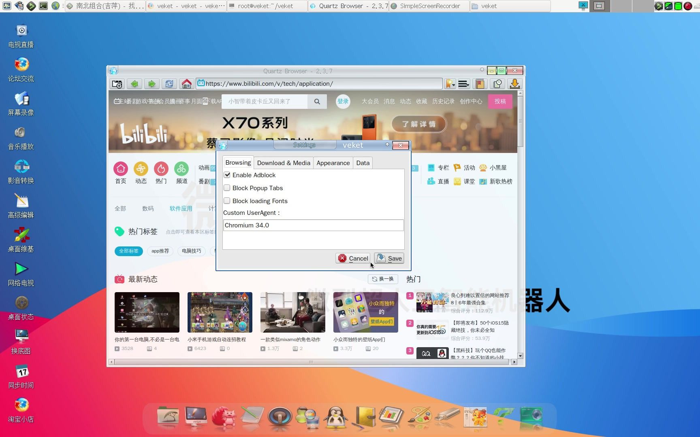The height and width of the screenshot is (437, 700).
Task: Click the 登录 login button on bilibili
Action: (343, 102)
